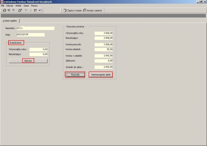Open the Harmonogram spłat button
The width and height of the screenshot is (207, 146).
click(101, 75)
